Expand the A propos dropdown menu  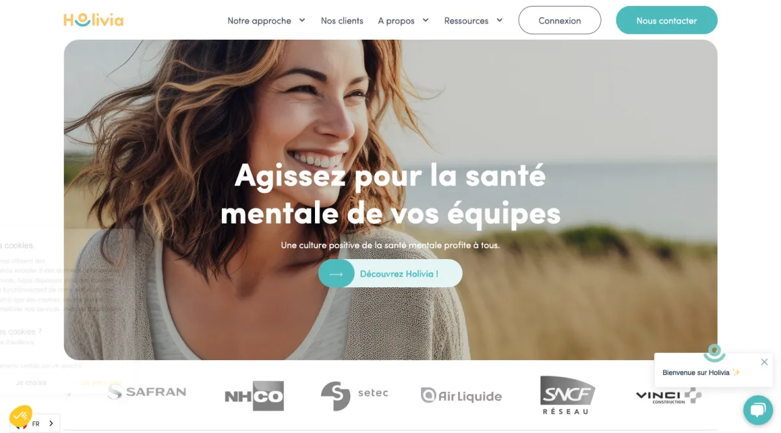403,21
